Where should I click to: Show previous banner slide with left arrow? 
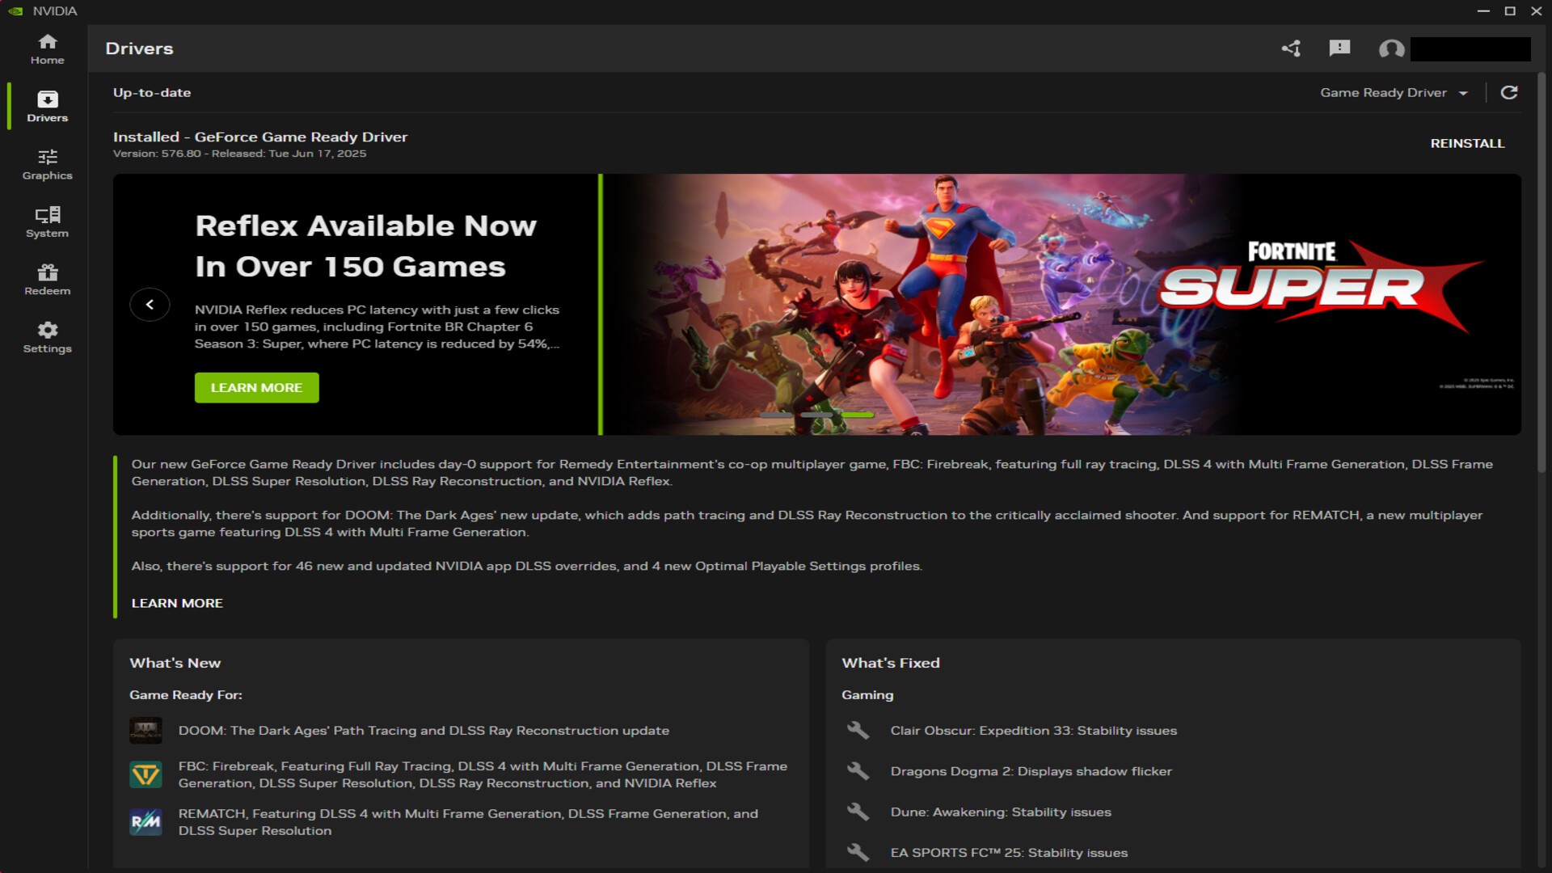pyautogui.click(x=150, y=305)
